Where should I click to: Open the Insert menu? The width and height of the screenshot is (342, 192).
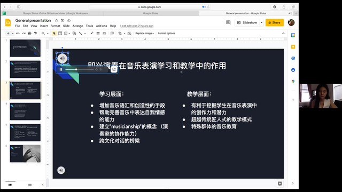coord(44,26)
